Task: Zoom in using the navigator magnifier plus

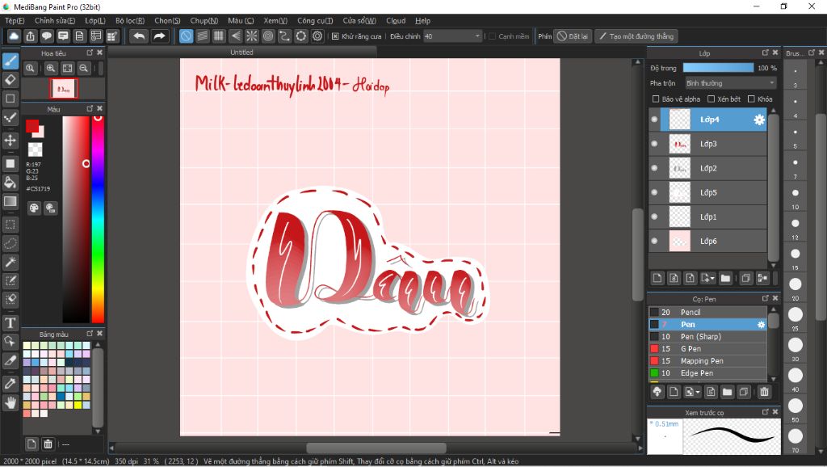Action: pyautogui.click(x=51, y=68)
